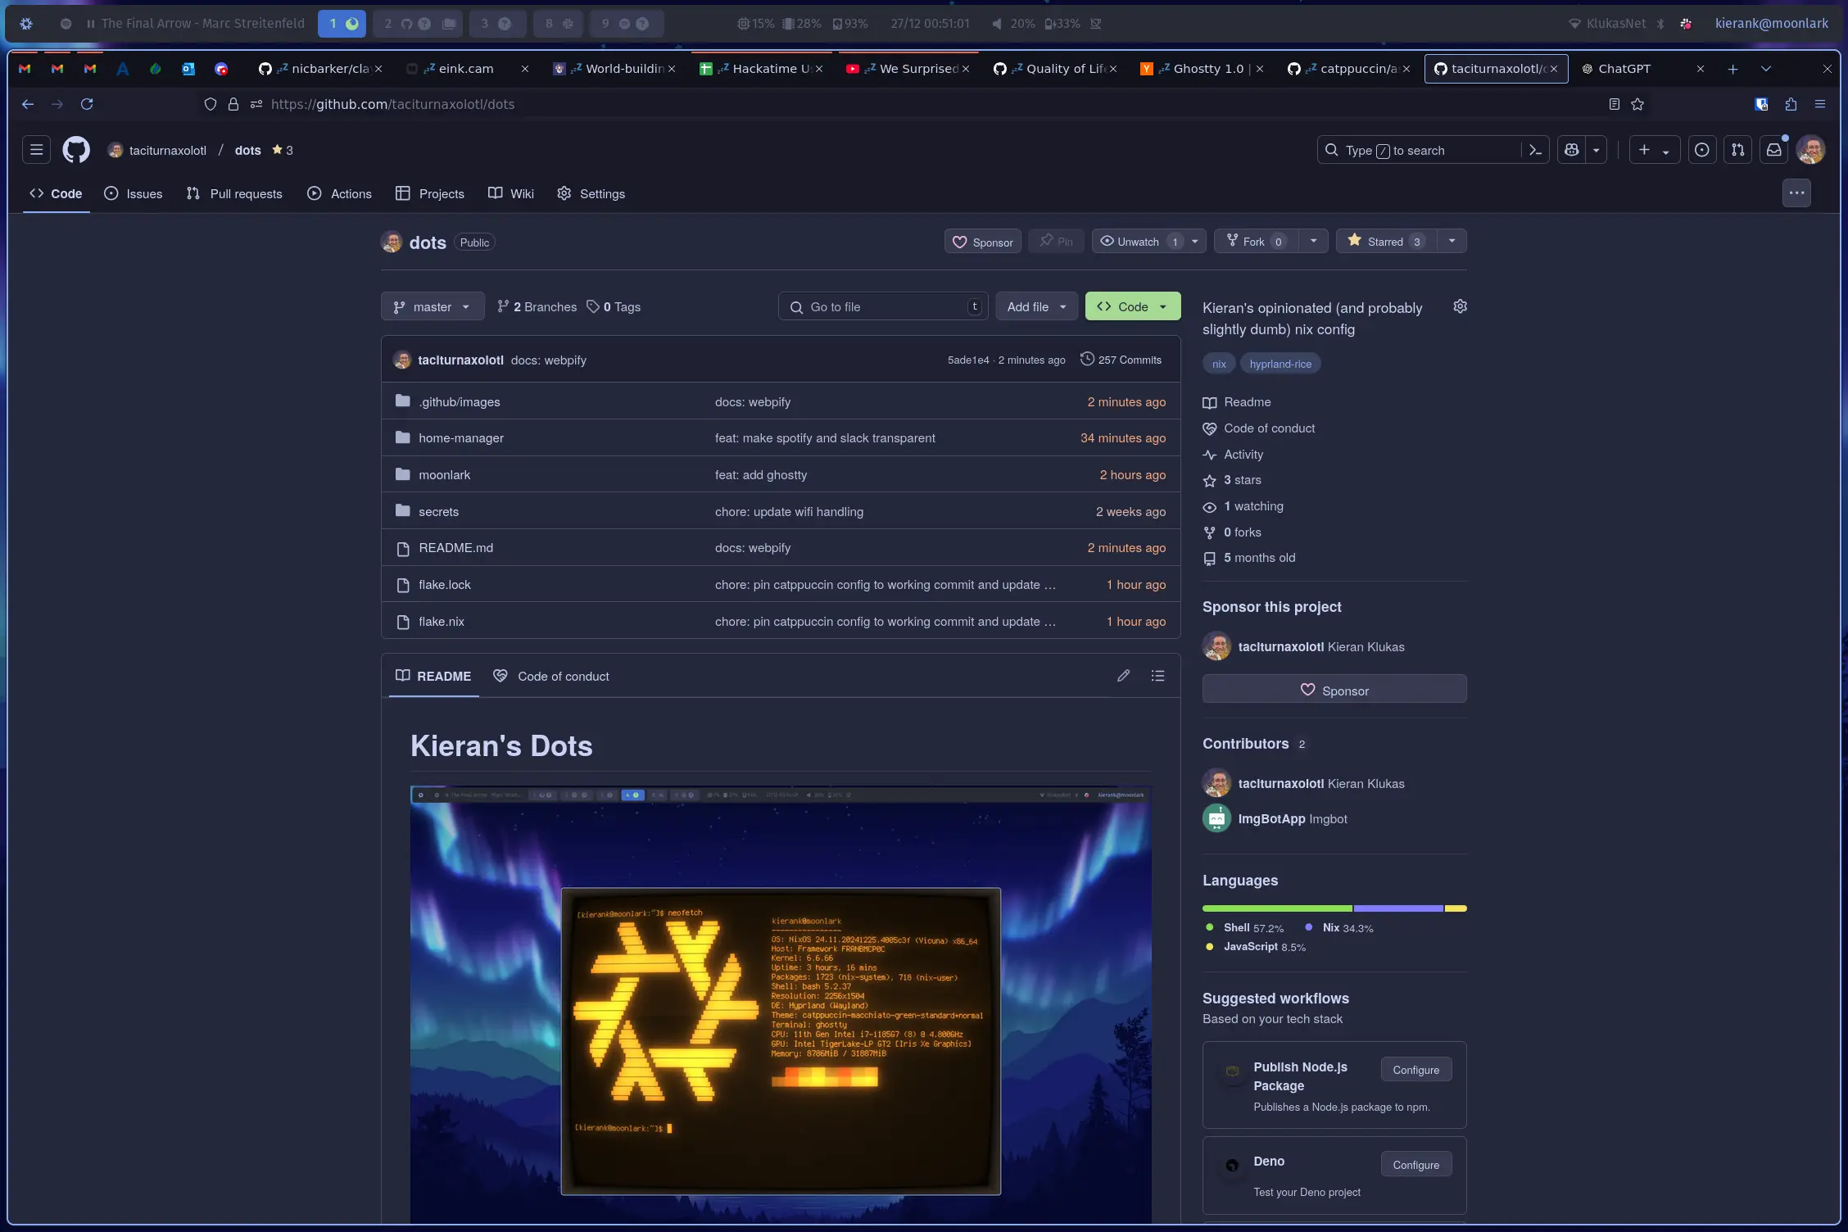This screenshot has height=1232, width=1848.
Task: Open the Add file dropdown
Action: tap(1035, 306)
